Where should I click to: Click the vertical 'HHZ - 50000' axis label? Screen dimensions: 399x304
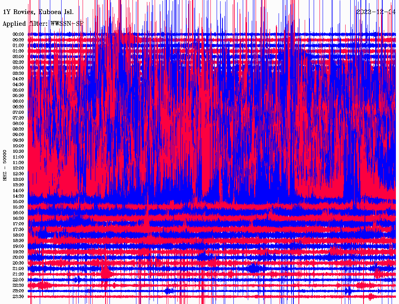[5, 165]
